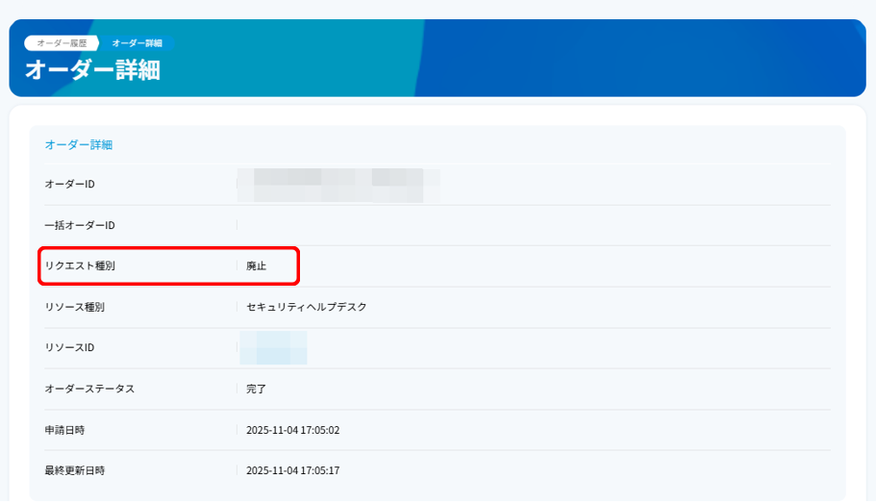This screenshot has height=504, width=876.
Task: Select the 2025-11-04 17:05:02 timestamp
Action: click(x=292, y=430)
